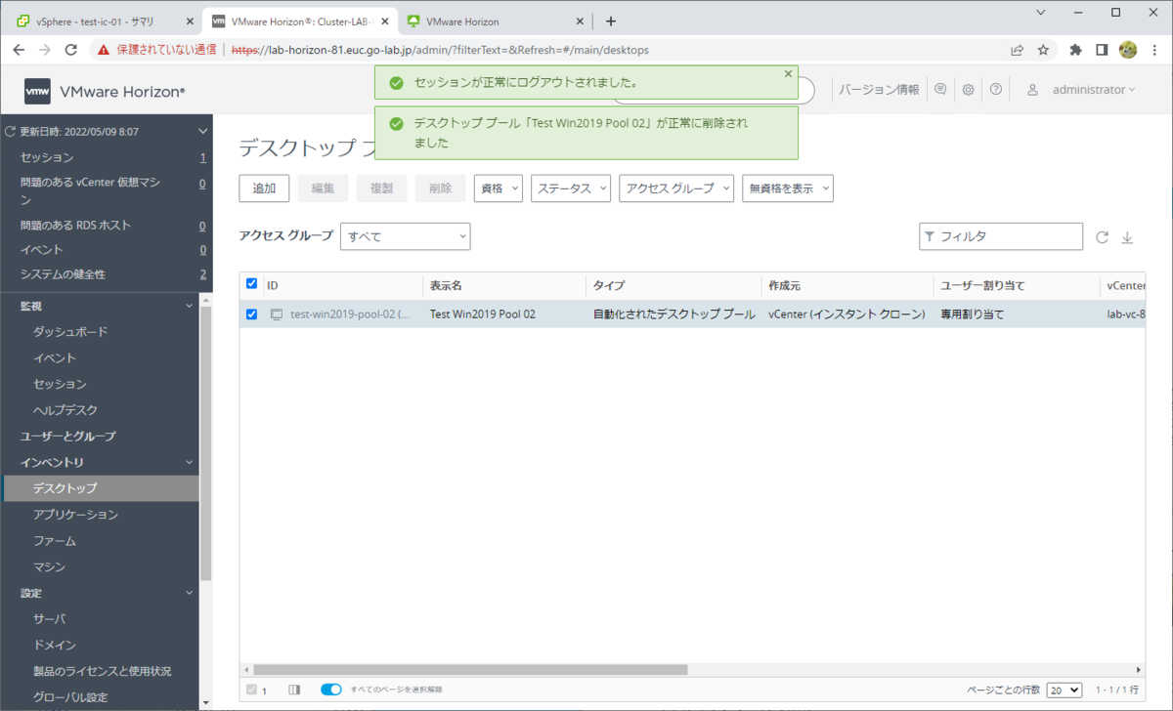Screen dimensions: 1173x711
Task: Click the 追加 button
Action: [x=264, y=188]
